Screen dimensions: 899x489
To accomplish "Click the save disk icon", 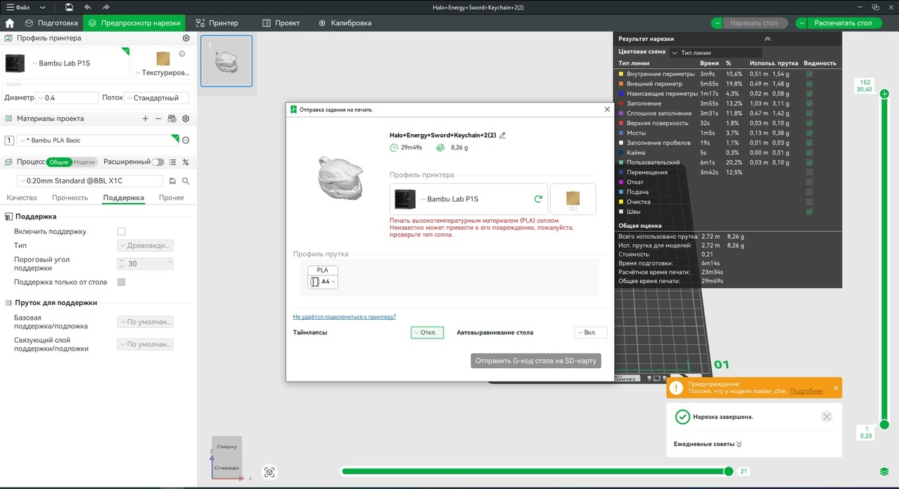I will coord(69,7).
